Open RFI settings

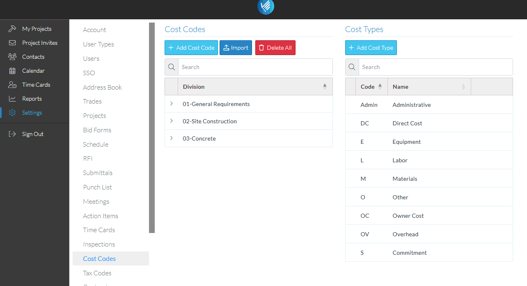click(88, 159)
